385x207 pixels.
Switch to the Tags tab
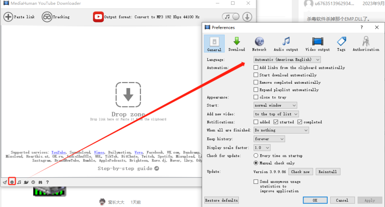[341, 43]
